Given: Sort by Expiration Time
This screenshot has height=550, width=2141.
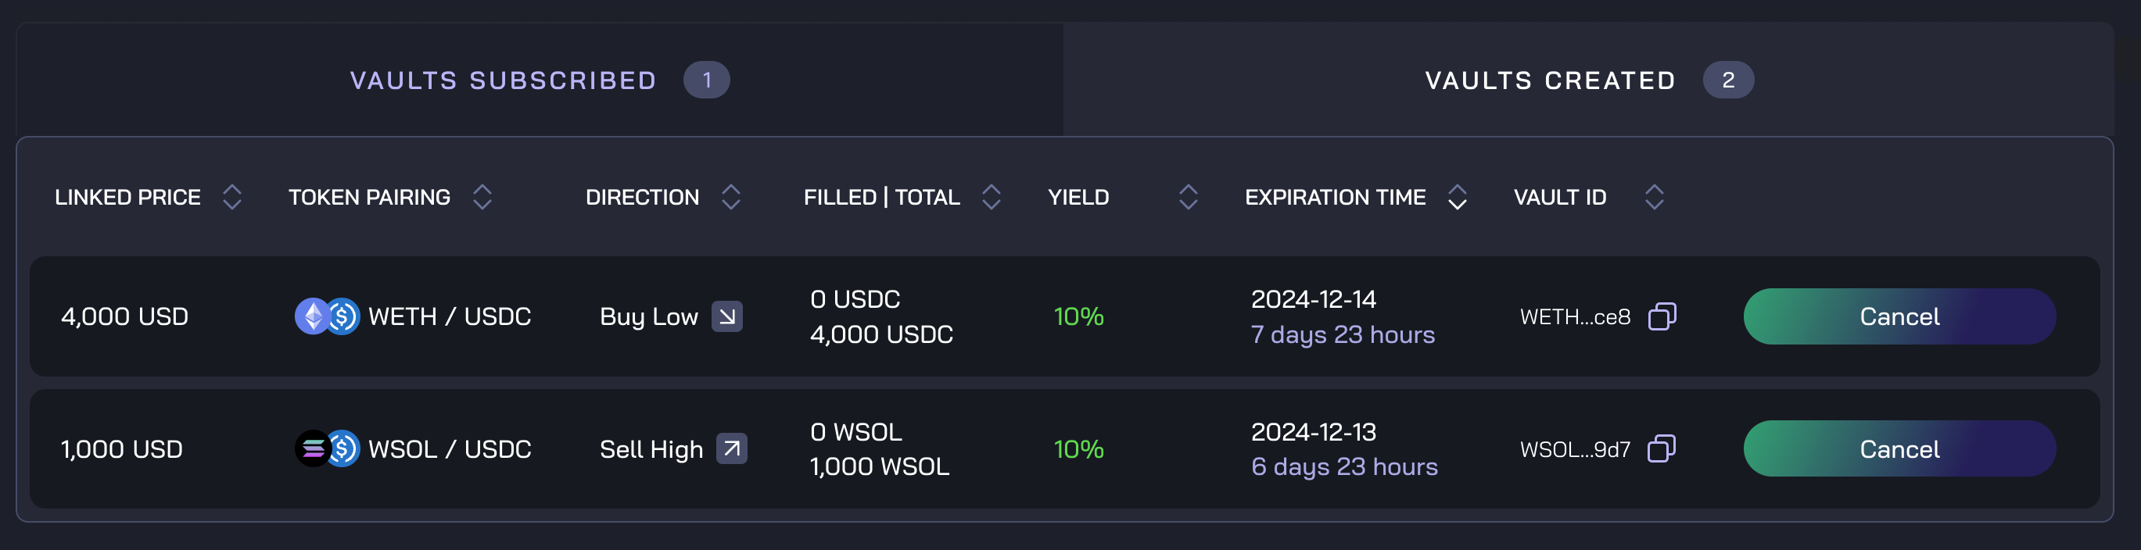Looking at the screenshot, I should (1457, 197).
